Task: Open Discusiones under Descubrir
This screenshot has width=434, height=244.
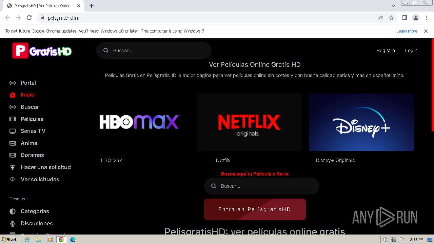Action: [x=37, y=224]
